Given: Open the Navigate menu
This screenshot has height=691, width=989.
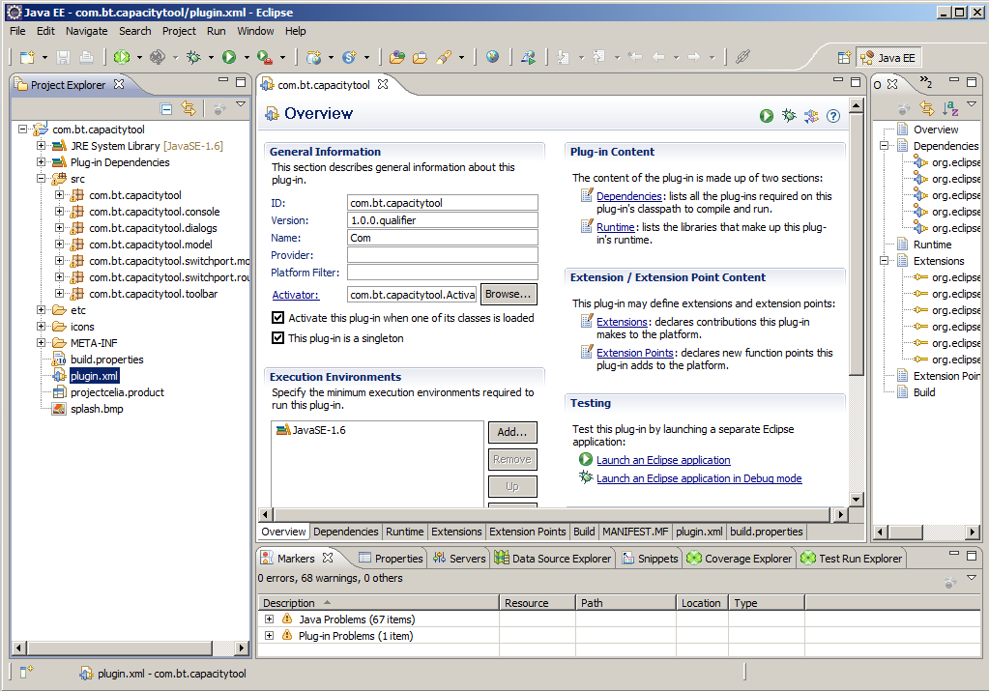Looking at the screenshot, I should click(86, 31).
